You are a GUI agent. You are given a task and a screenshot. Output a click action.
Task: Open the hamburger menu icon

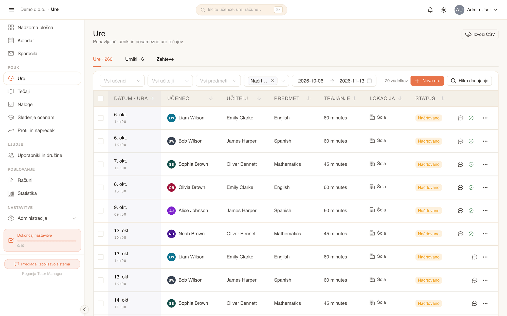click(x=11, y=10)
